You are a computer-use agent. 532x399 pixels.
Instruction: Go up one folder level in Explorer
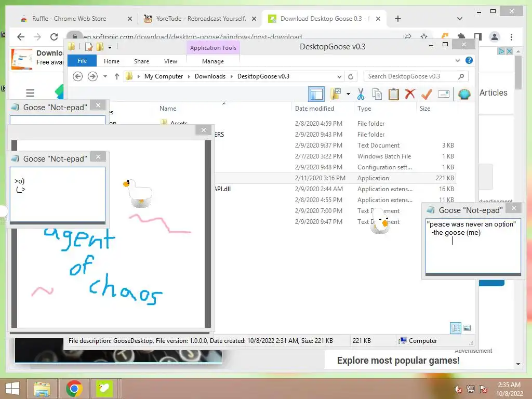117,76
